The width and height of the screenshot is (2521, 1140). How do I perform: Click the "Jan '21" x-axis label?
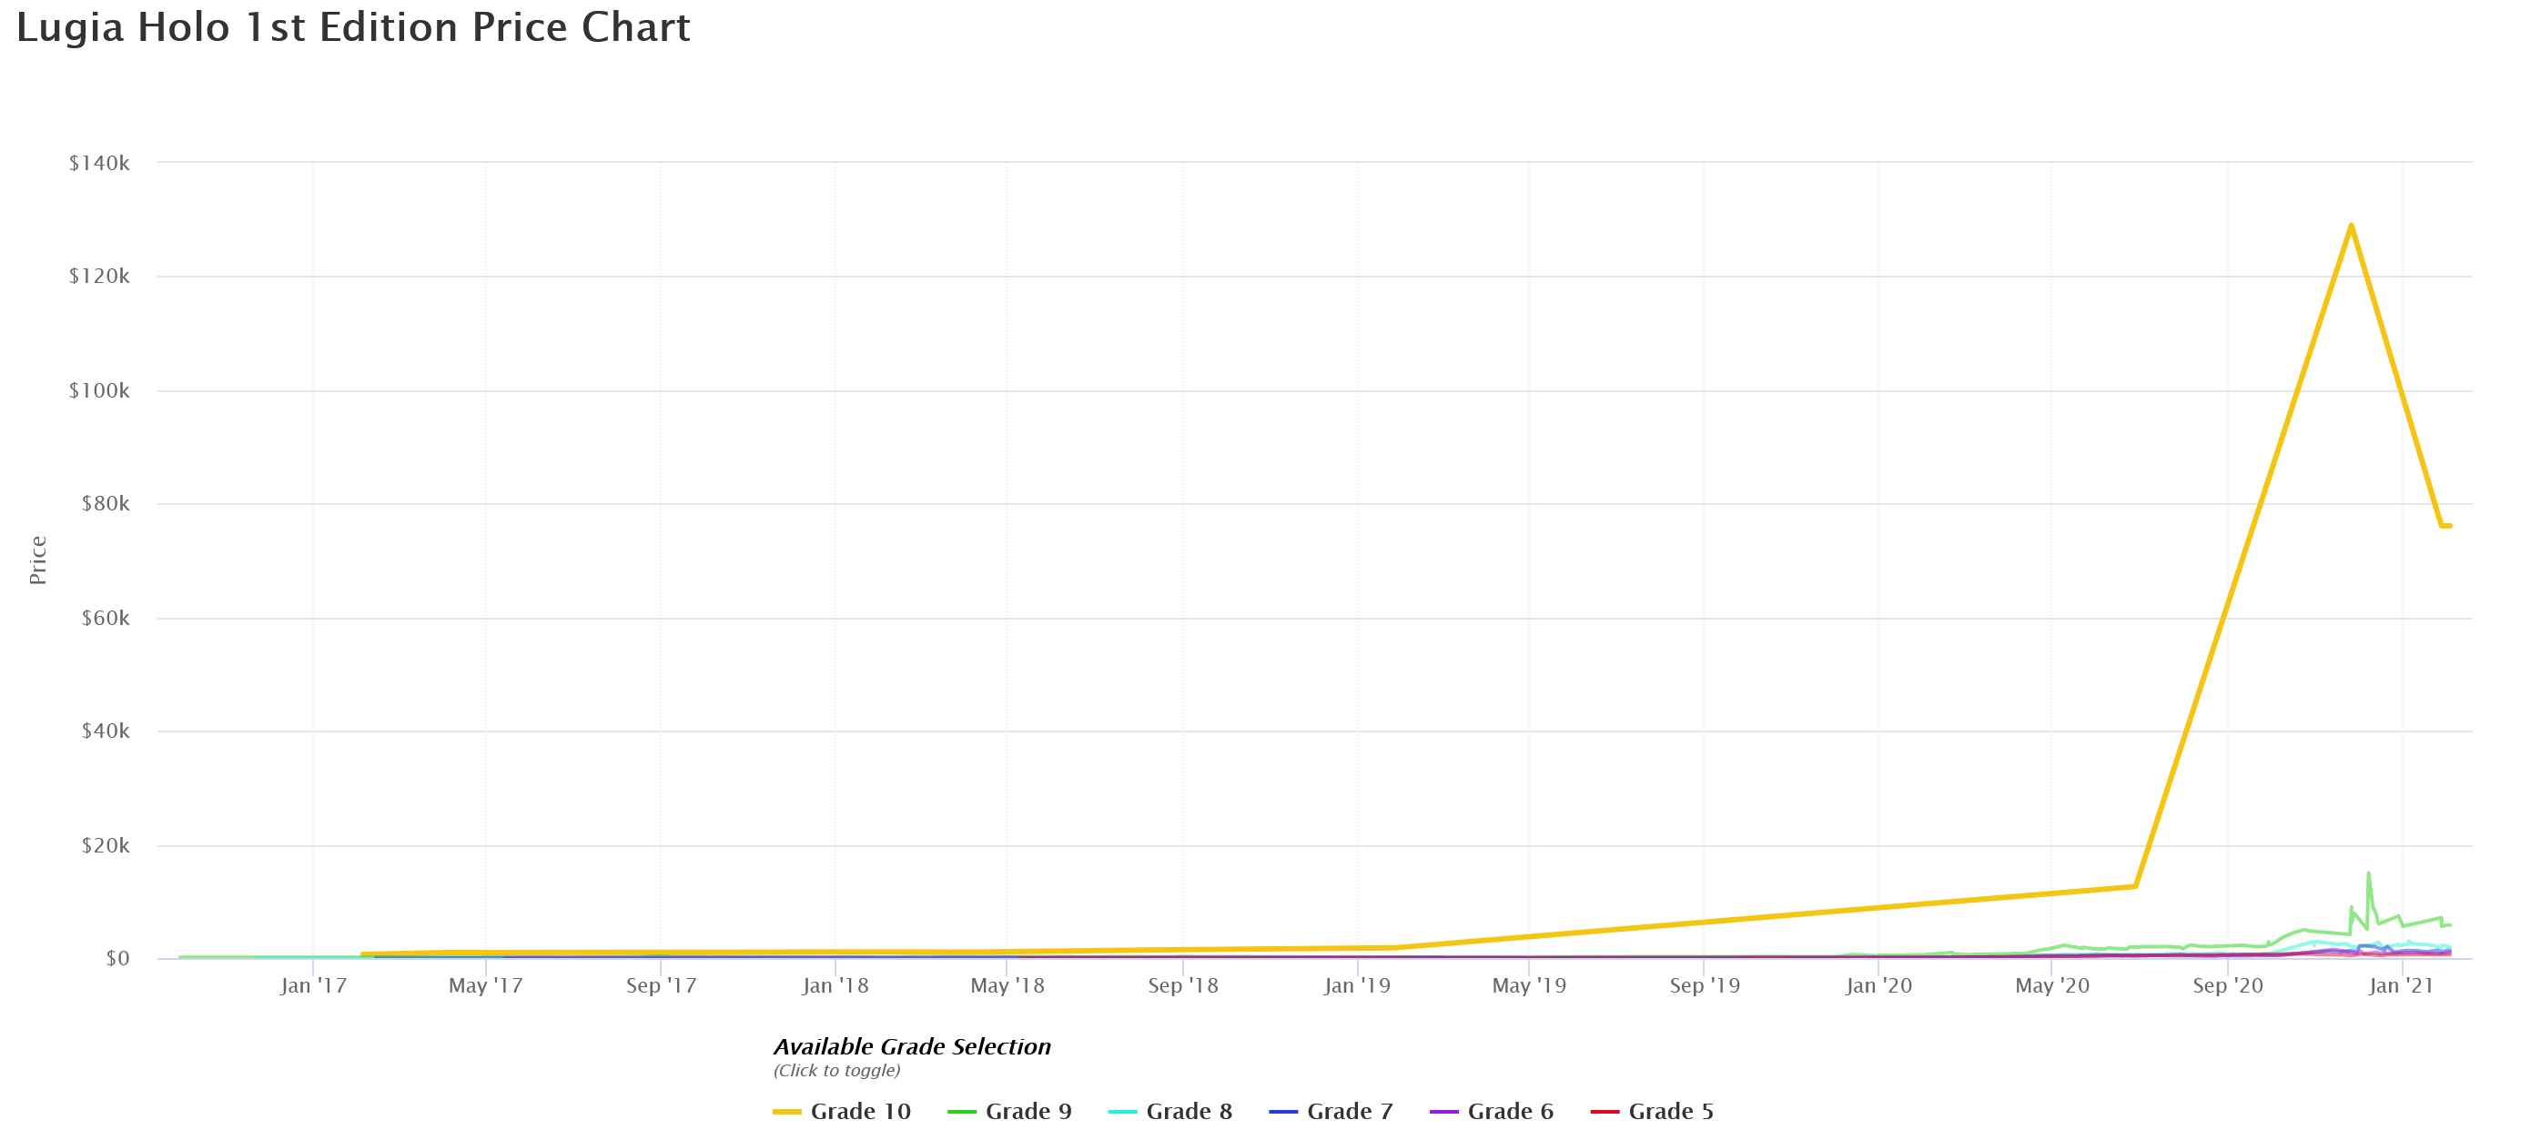click(2401, 985)
